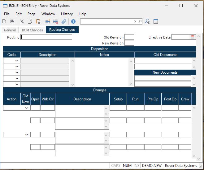The width and height of the screenshot is (204, 170).
Task: Switch to the General tab
Action: coord(10,30)
